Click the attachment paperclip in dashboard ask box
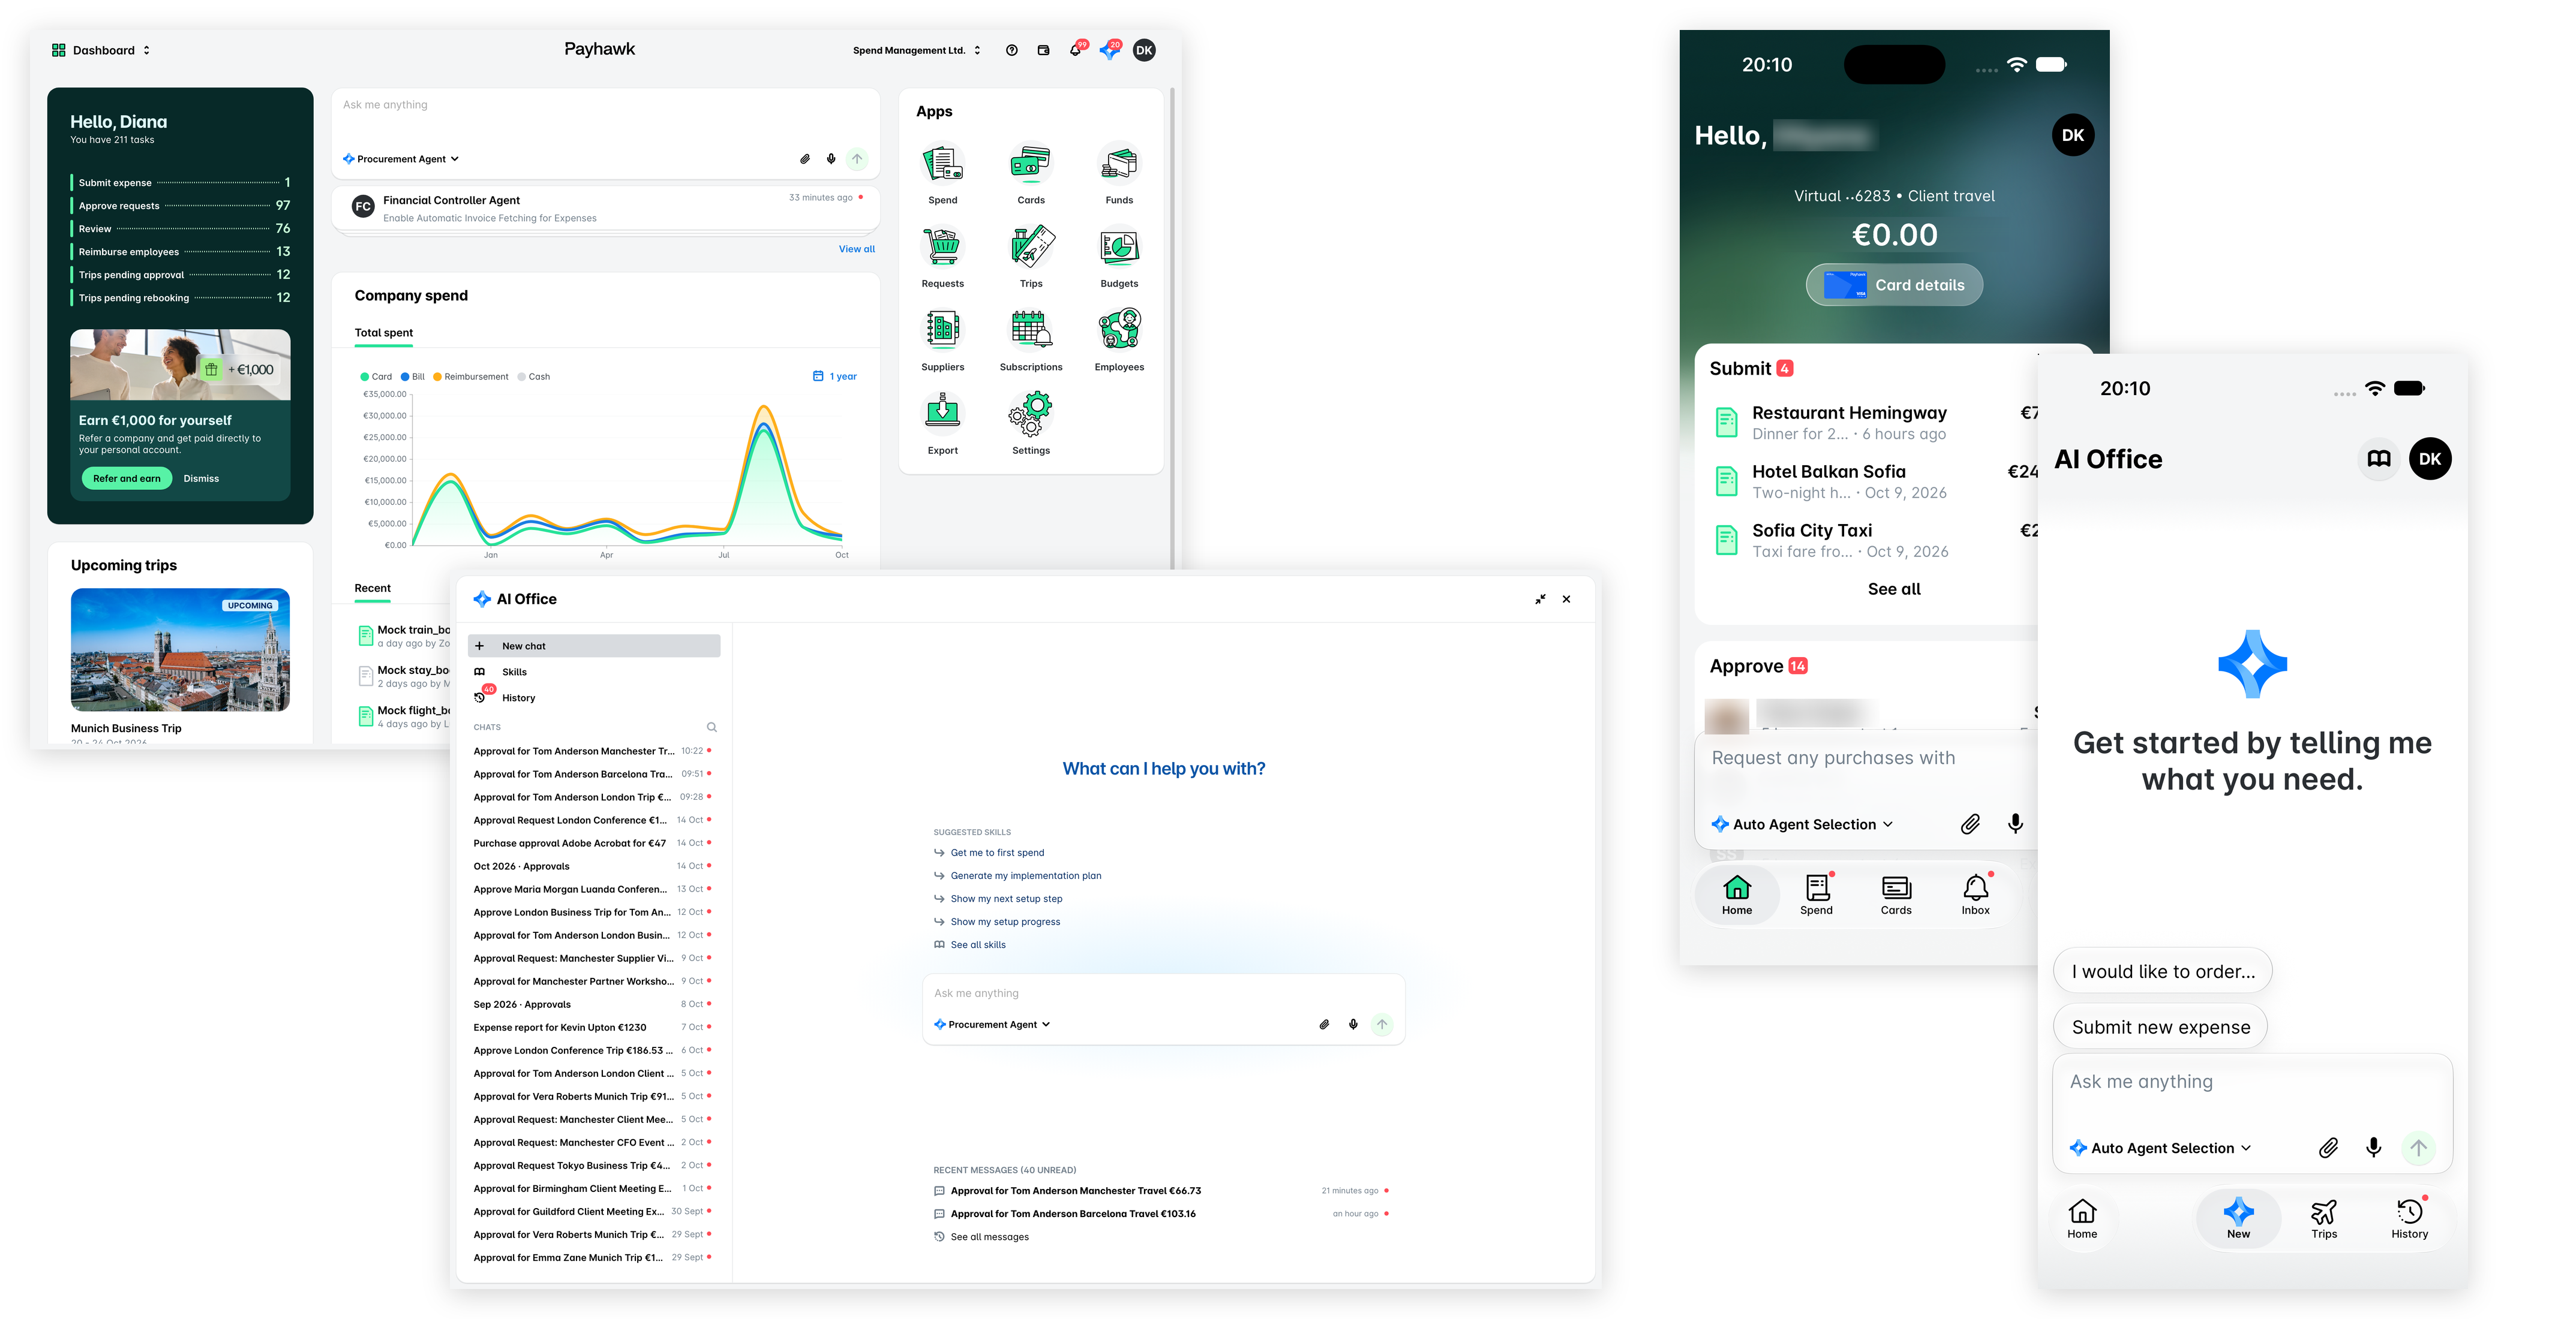The width and height of the screenshot is (2576, 1319). 804,159
